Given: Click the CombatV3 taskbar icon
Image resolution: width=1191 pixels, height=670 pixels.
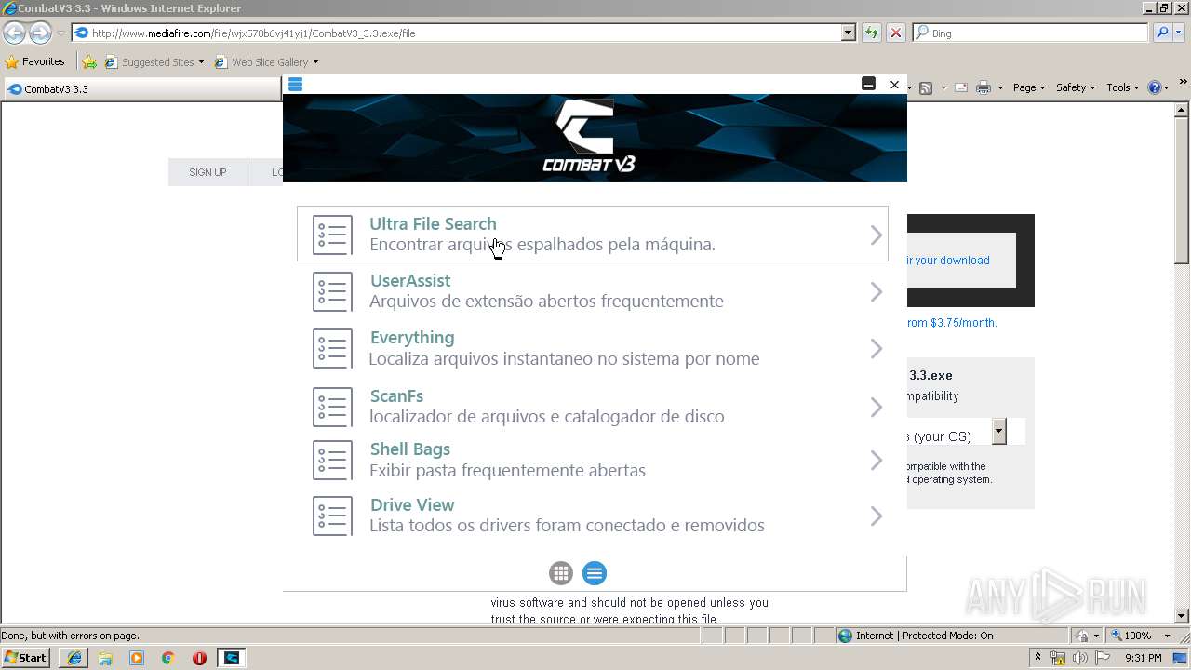Looking at the screenshot, I should 232,658.
